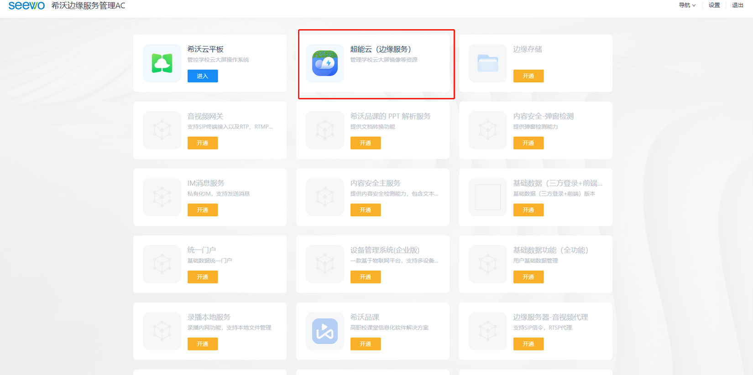The width and height of the screenshot is (753, 375).
Task: Enable IM消息服务 via 开通 button
Action: tap(203, 210)
